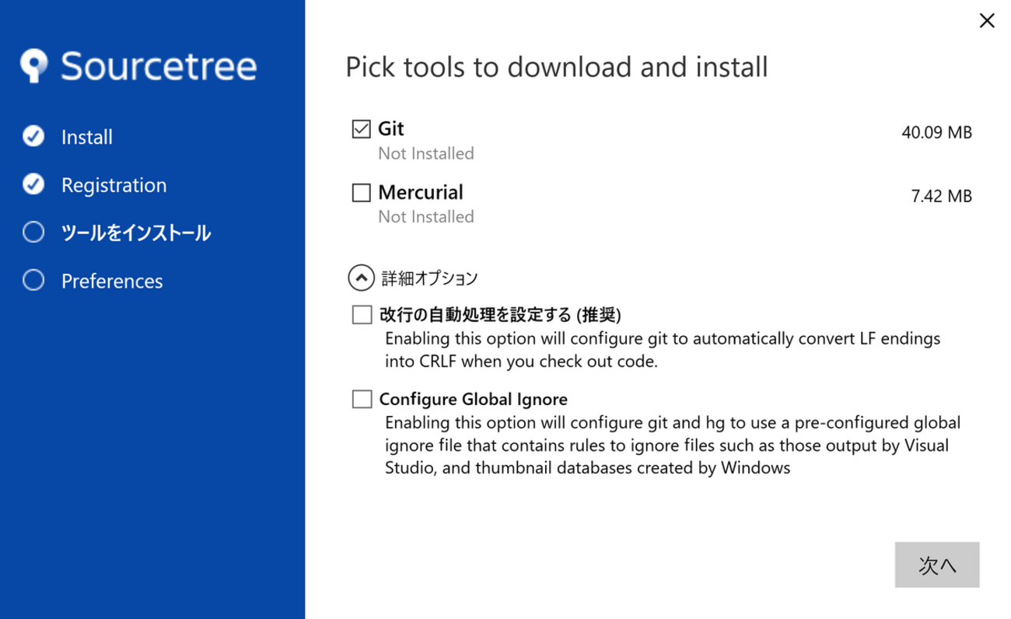
Task: Select the ツールをインストール step label
Action: click(136, 233)
